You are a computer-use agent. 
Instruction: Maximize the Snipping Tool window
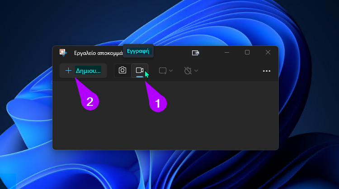pyautogui.click(x=247, y=52)
